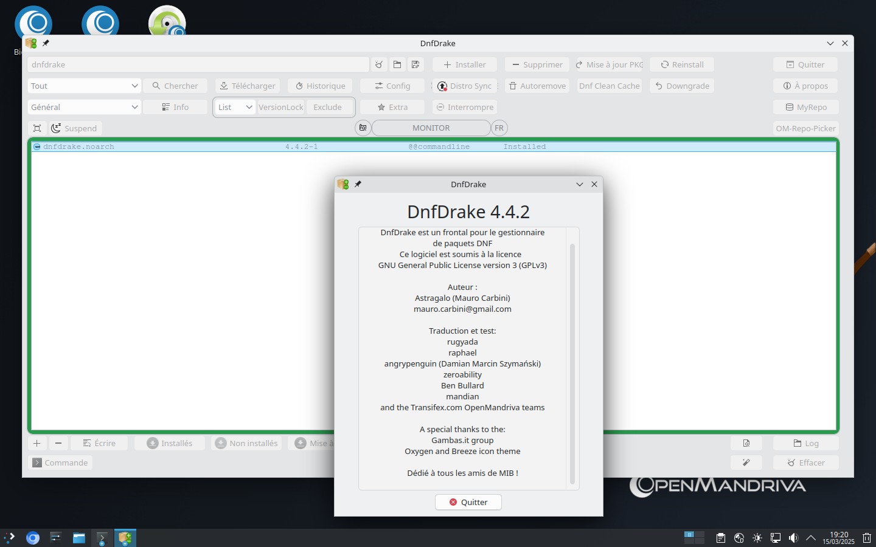The width and height of the screenshot is (876, 547).
Task: Click the document search icon beside Log
Action: pyautogui.click(x=746, y=443)
